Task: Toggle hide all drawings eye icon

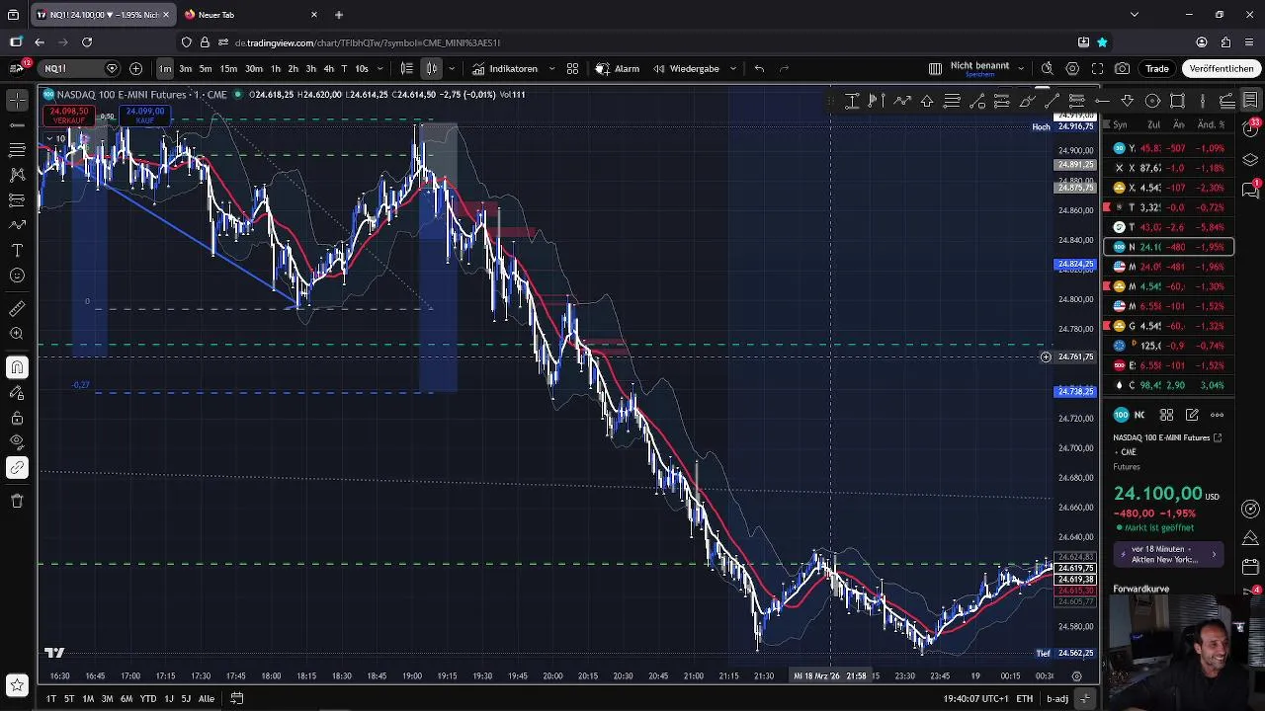Action: point(17,442)
